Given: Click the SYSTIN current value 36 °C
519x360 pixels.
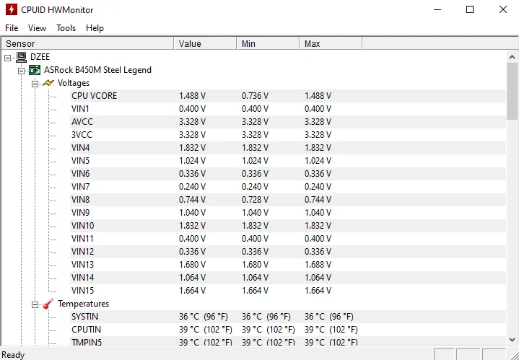Looking at the screenshot, I should [204, 317].
